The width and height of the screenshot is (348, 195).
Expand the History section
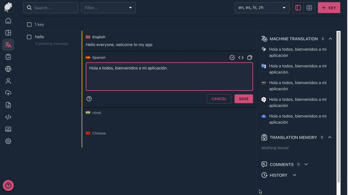tap(294, 175)
